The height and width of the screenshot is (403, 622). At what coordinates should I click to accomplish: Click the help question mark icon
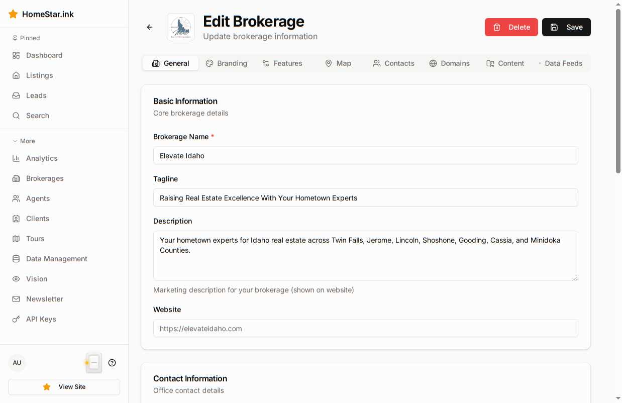[112, 363]
